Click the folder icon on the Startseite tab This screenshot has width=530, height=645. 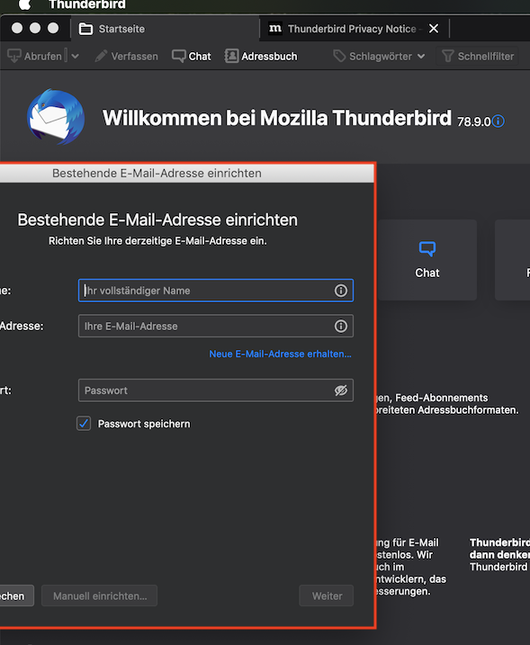(85, 29)
